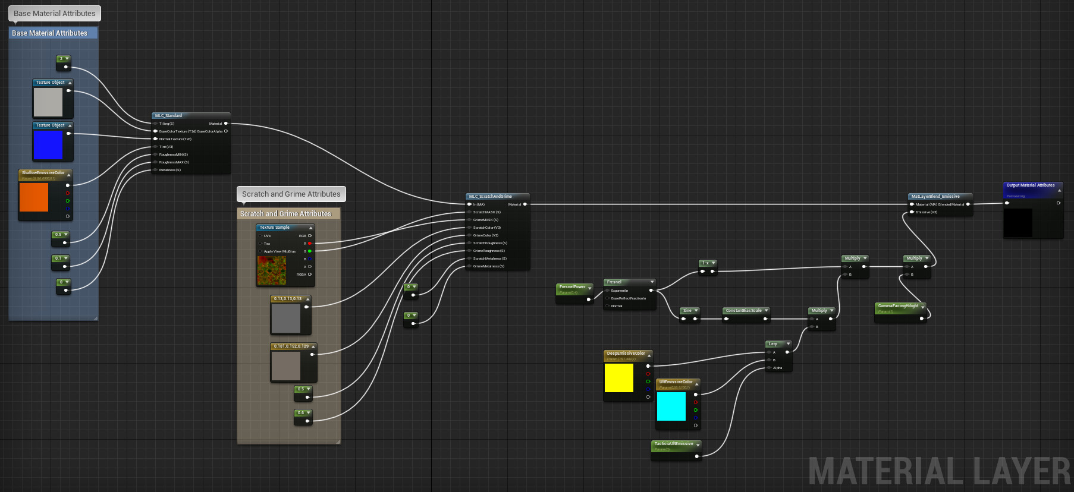This screenshot has height=492, width=1074.
Task: Click the Output Material Attributes input pin
Action: [1007, 203]
